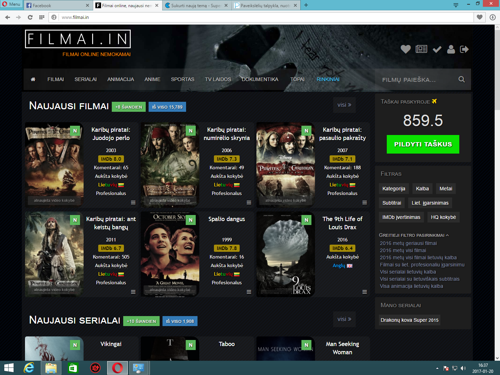Open new browser tab
This screenshot has height=375, width=500.
pyautogui.click(x=306, y=5)
